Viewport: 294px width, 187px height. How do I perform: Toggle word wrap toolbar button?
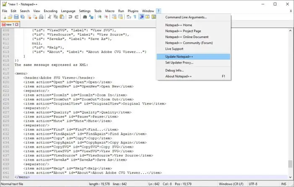[129, 17]
